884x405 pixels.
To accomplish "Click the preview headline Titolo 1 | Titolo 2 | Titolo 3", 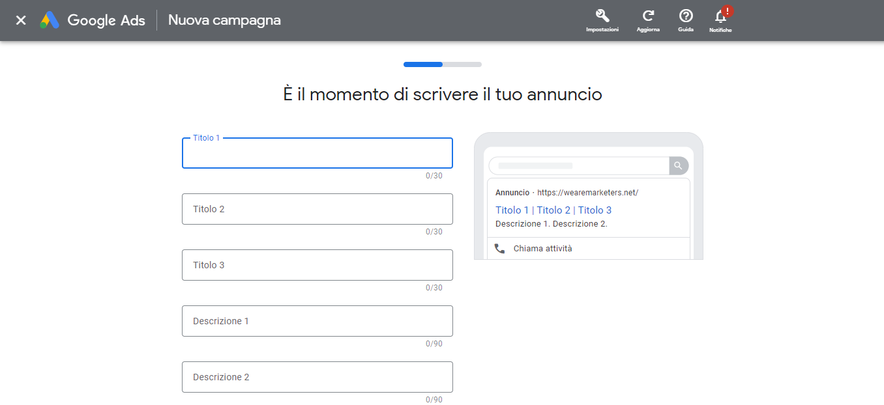I will pos(553,210).
